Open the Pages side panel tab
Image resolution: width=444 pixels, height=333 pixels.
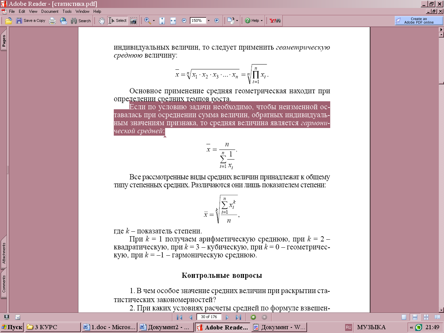4,41
